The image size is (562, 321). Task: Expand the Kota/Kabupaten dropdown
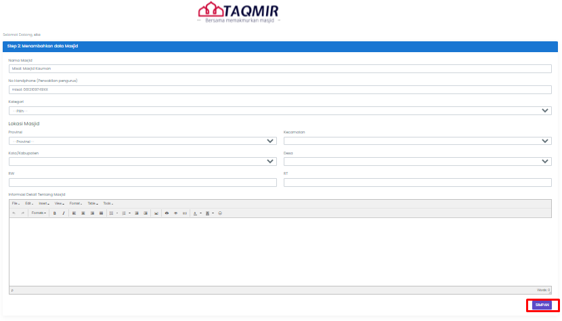[x=142, y=162]
